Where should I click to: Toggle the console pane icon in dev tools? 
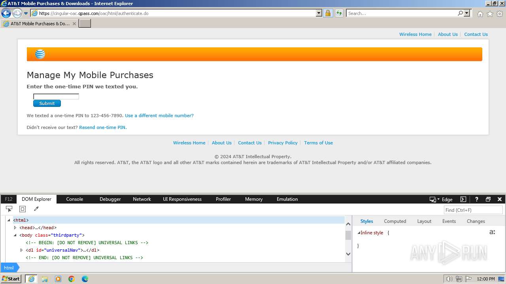click(x=463, y=199)
